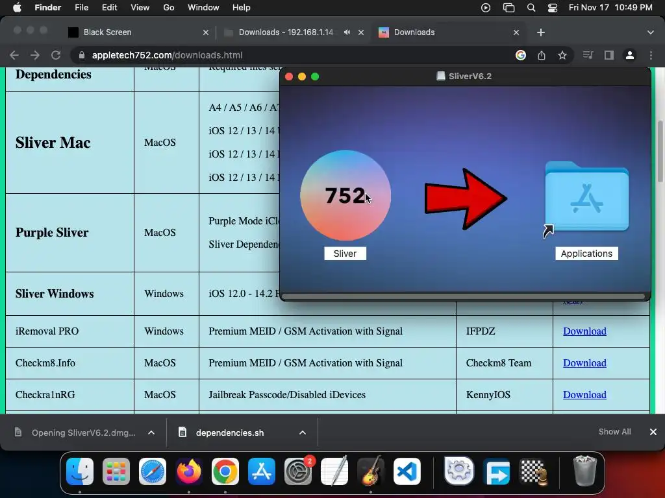665x498 pixels.
Task: Open the App Store dock icon
Action: tap(262, 471)
